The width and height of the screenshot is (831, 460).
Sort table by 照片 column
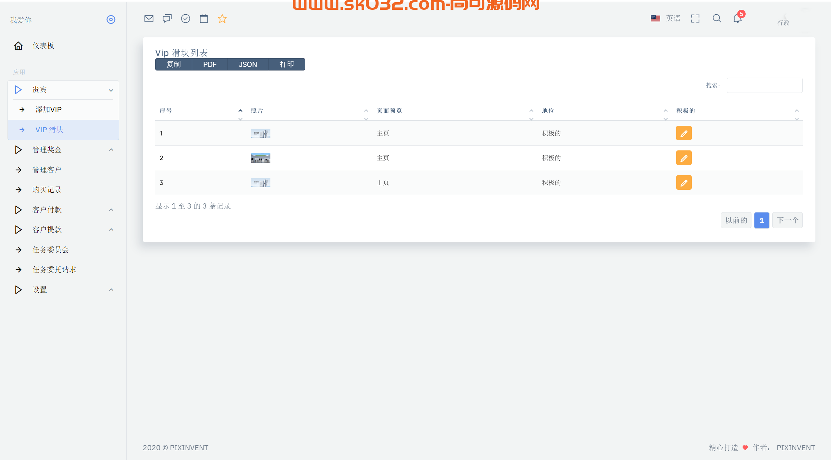(x=309, y=111)
